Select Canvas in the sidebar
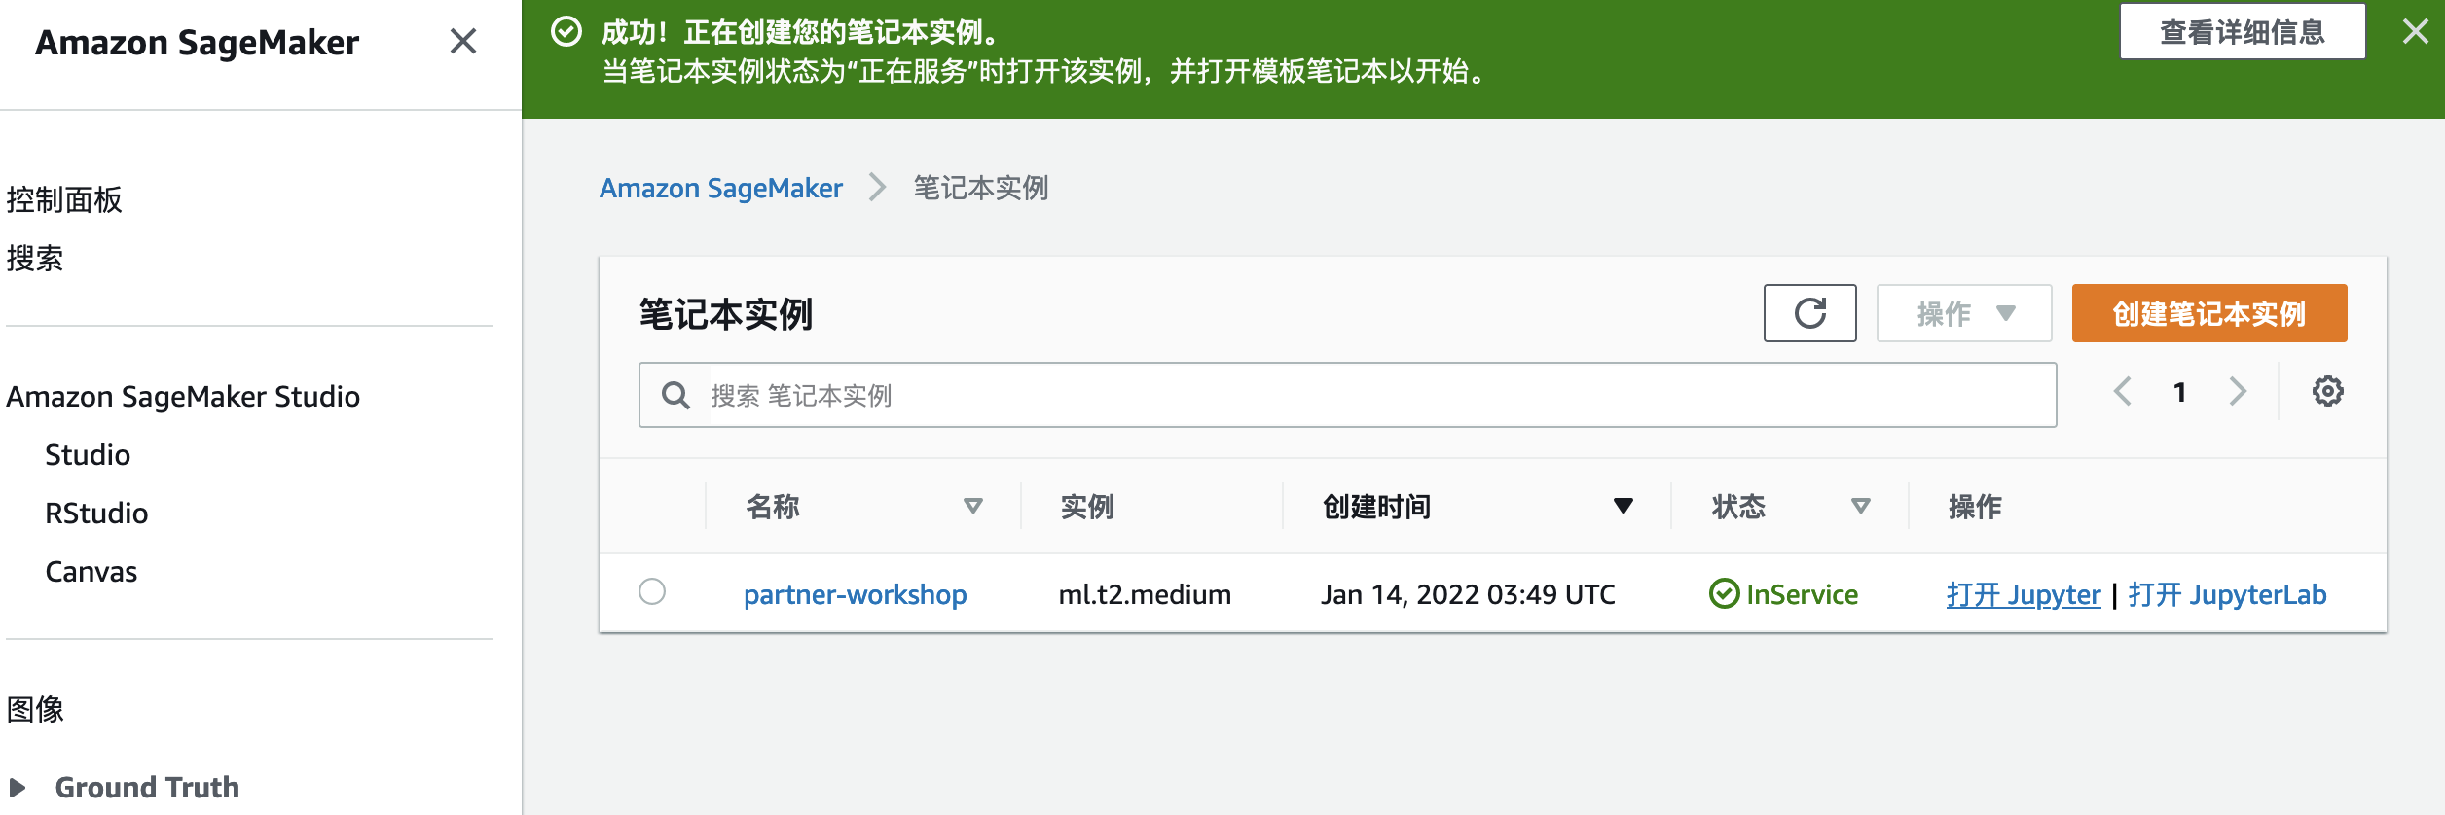 91,571
